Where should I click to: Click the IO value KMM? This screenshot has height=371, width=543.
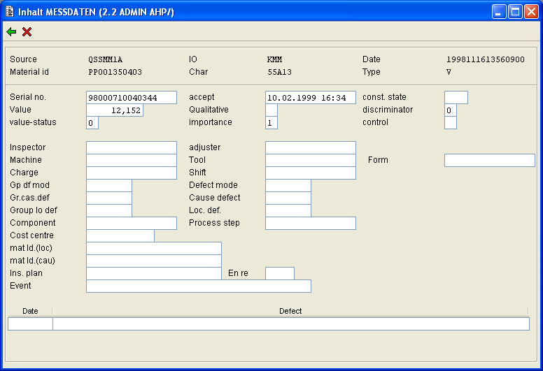pyautogui.click(x=274, y=60)
